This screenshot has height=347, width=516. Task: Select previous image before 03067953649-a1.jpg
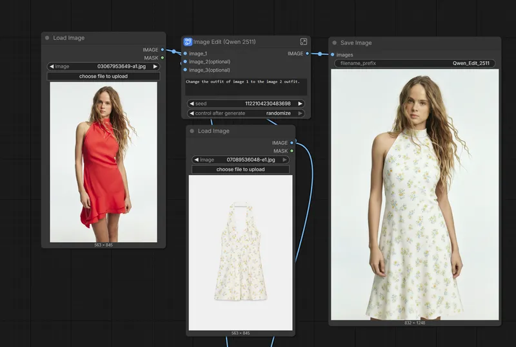click(x=52, y=66)
